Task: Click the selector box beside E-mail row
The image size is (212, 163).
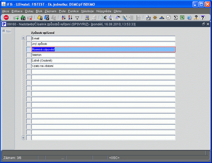Action: 29,38
